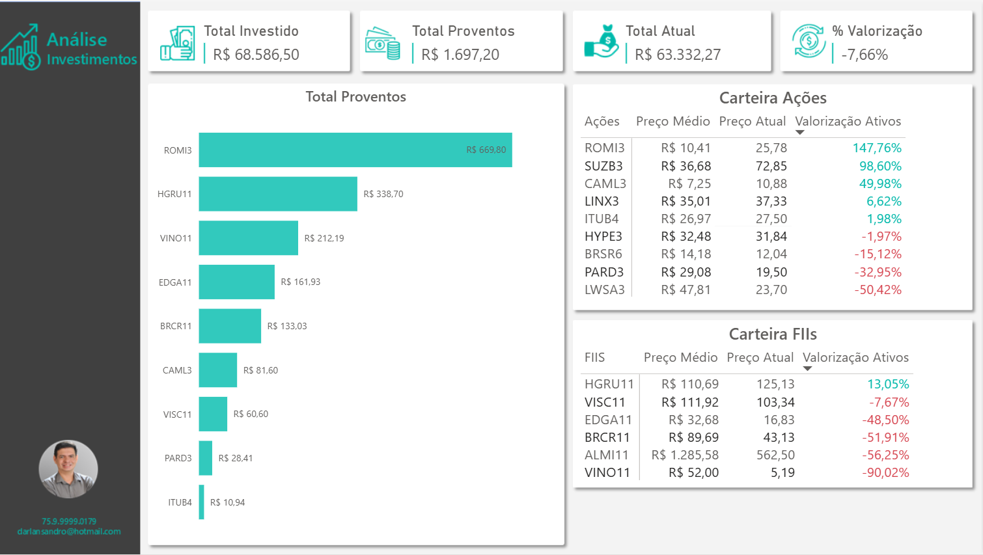
Task: Toggle sorting on the Preço Médio column header
Action: click(673, 121)
